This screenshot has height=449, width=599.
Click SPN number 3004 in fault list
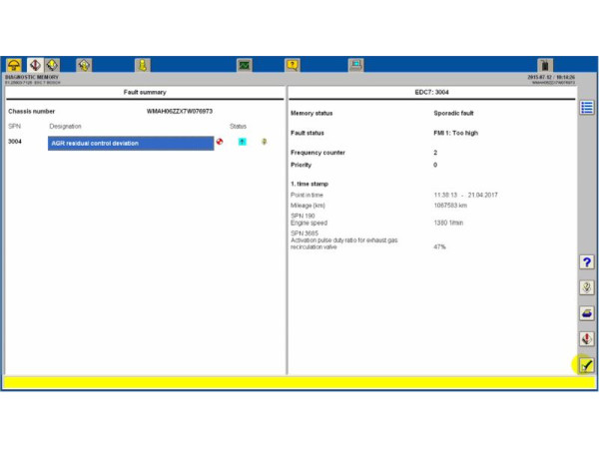[x=15, y=142]
